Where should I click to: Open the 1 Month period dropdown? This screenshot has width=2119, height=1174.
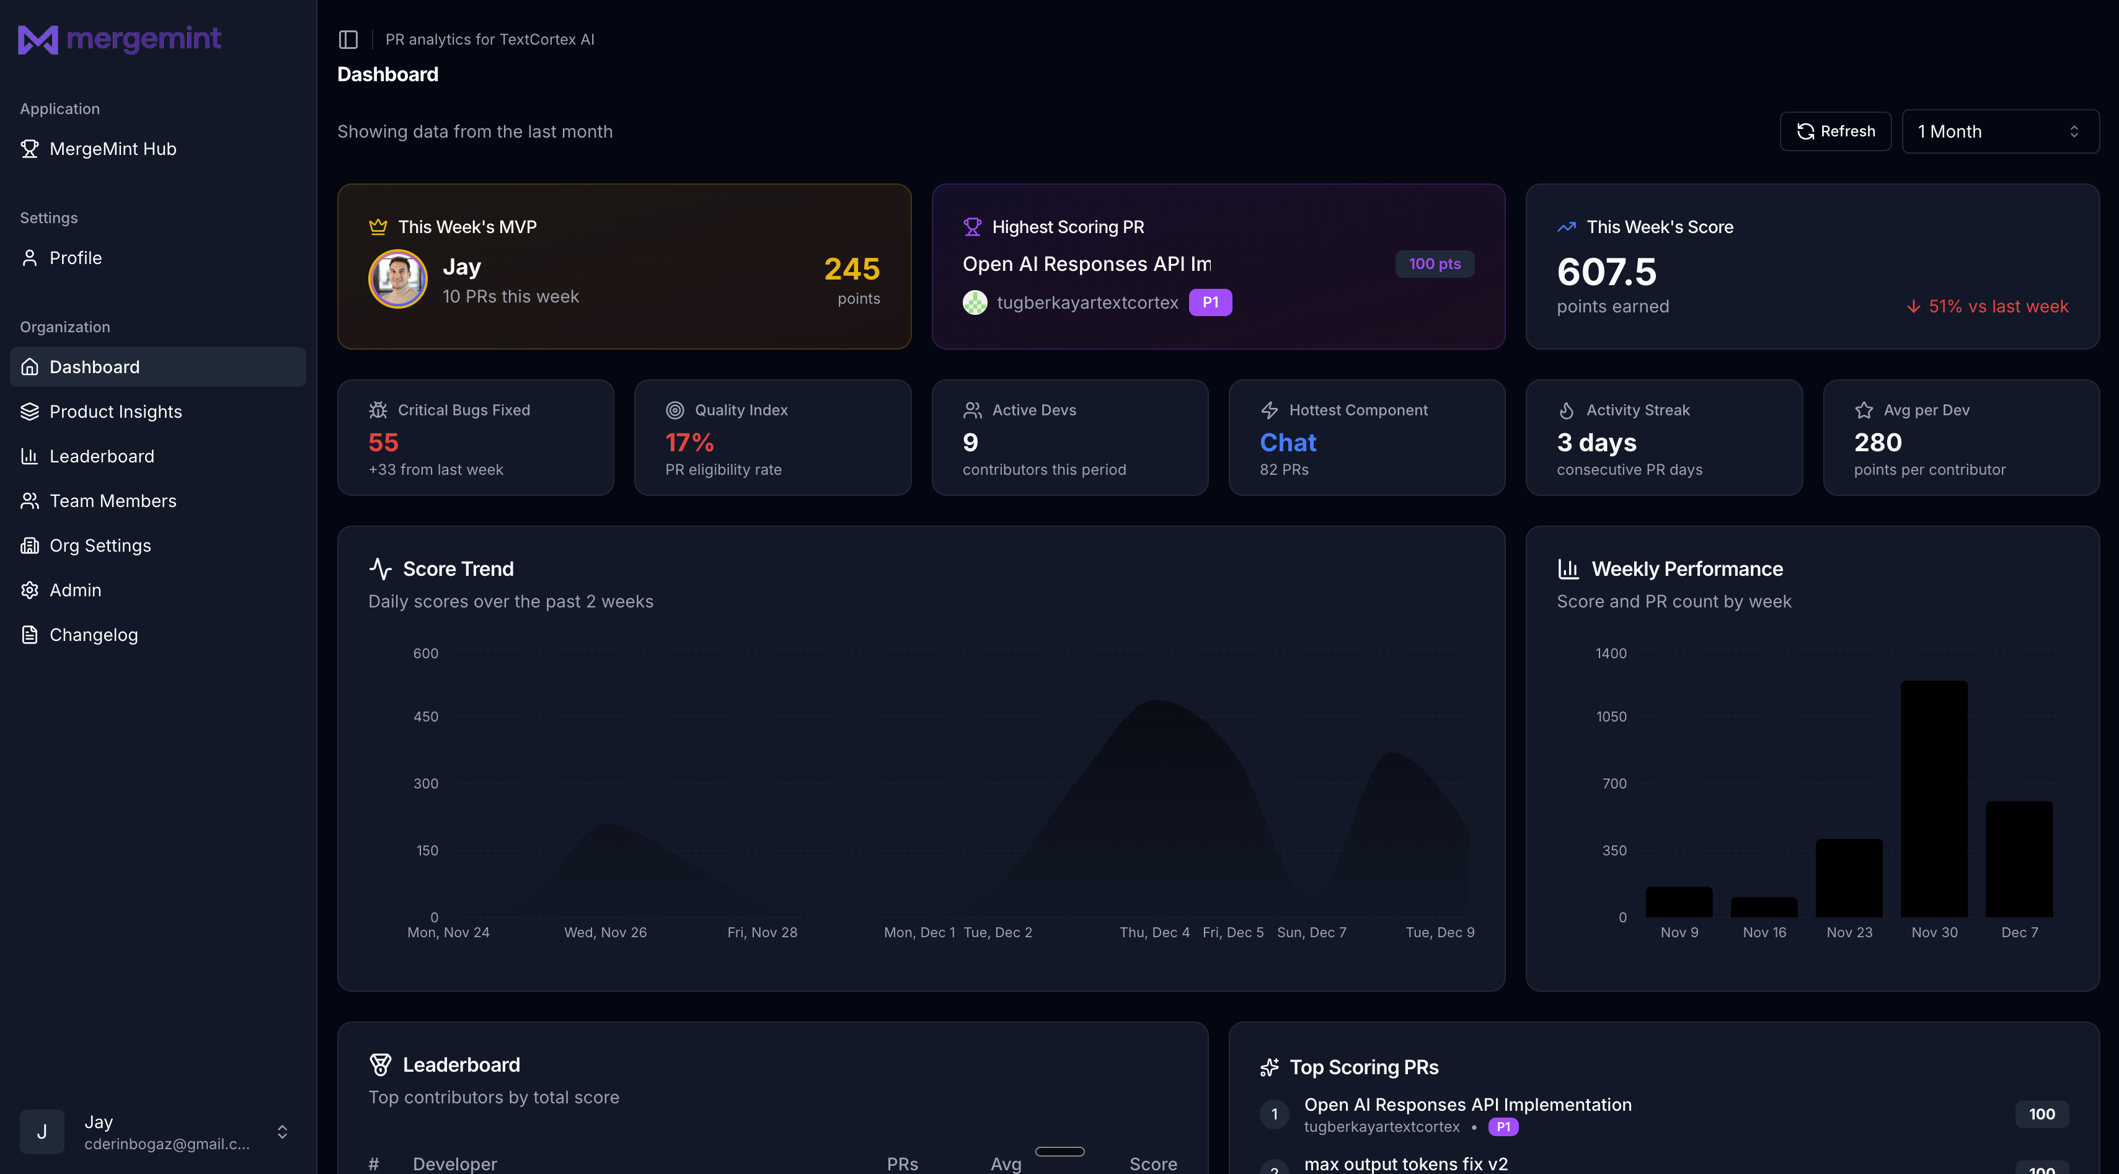click(x=1999, y=131)
